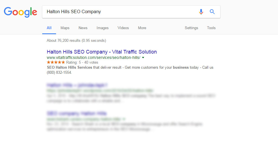The height and width of the screenshot is (141, 278).
Task: Switch to the Maps tab
Action: [x=65, y=28]
